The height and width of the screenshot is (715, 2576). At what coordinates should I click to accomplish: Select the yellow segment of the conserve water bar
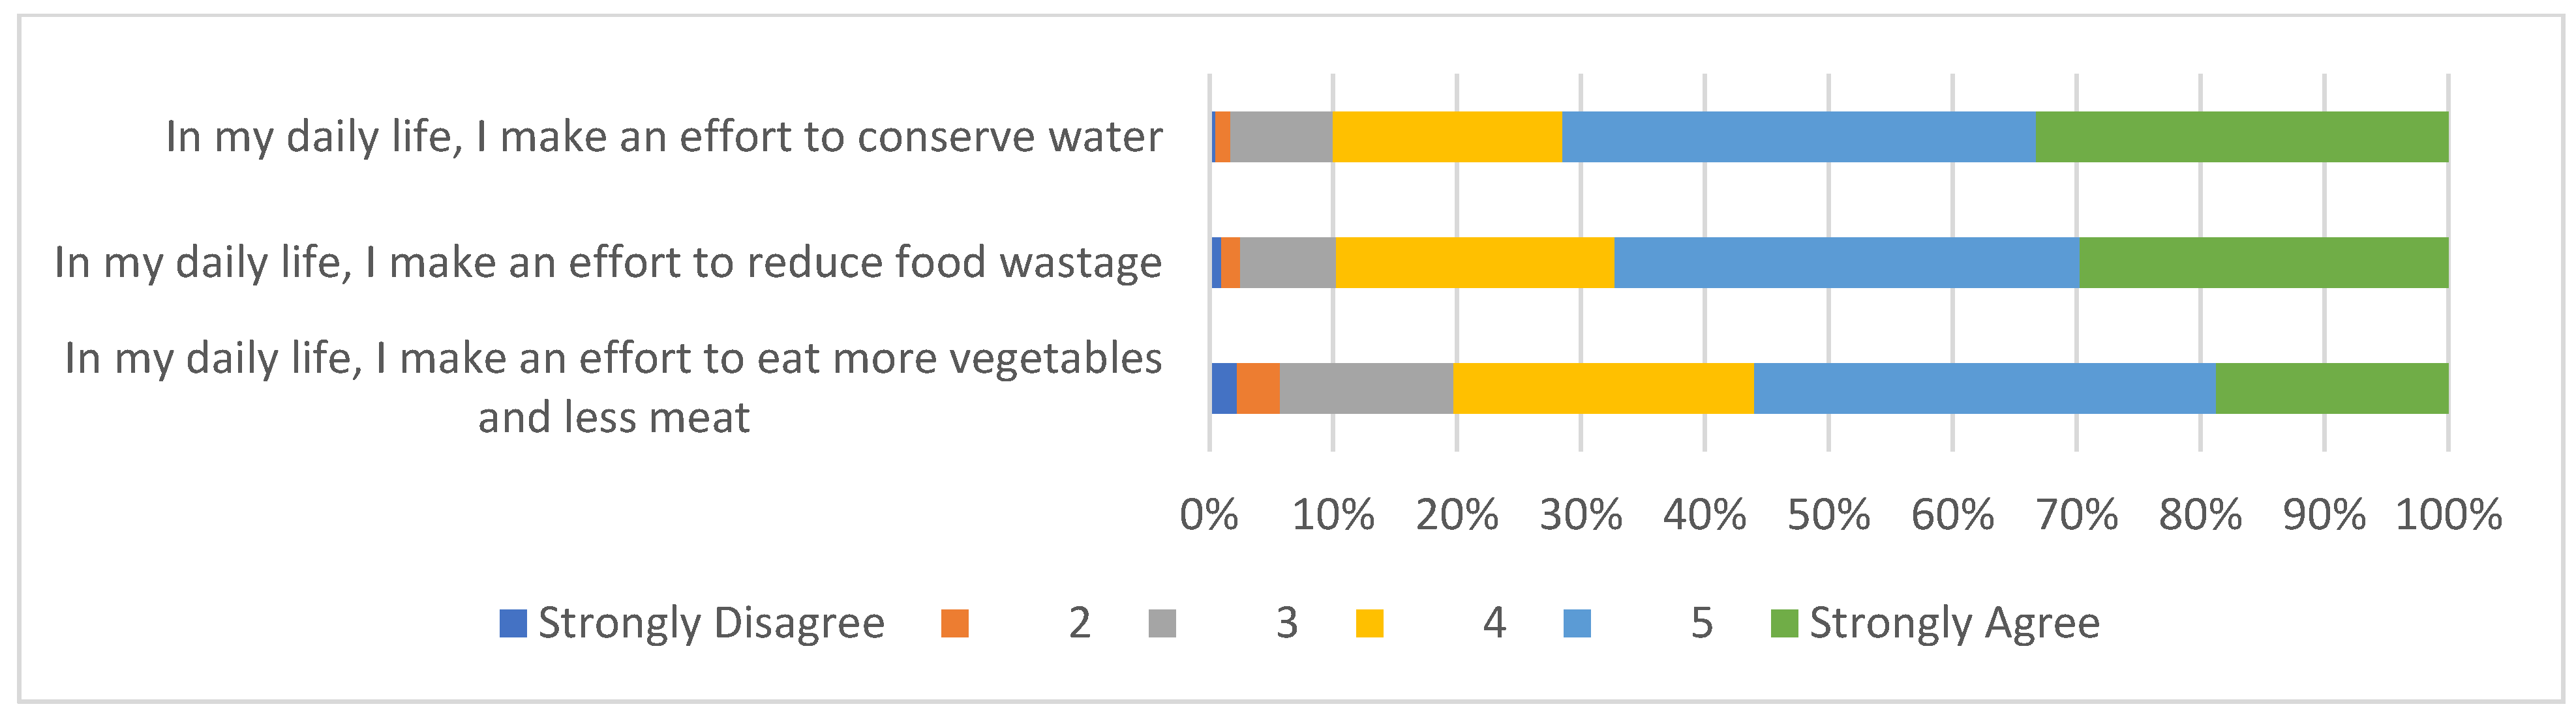tap(1447, 137)
